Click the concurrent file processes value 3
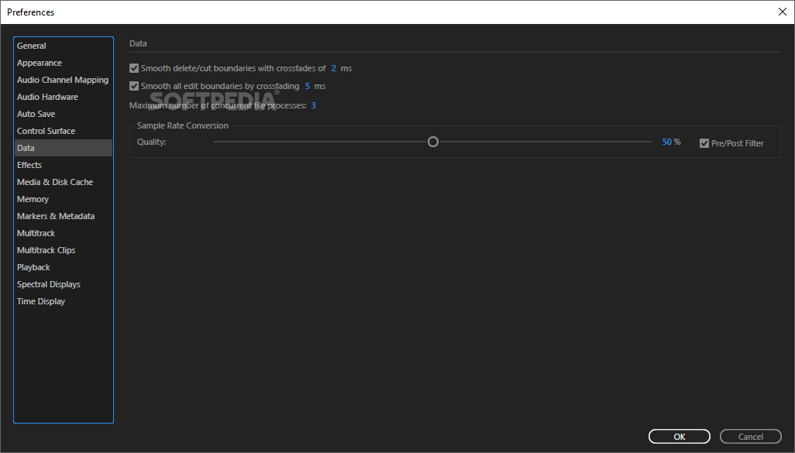 pos(313,105)
